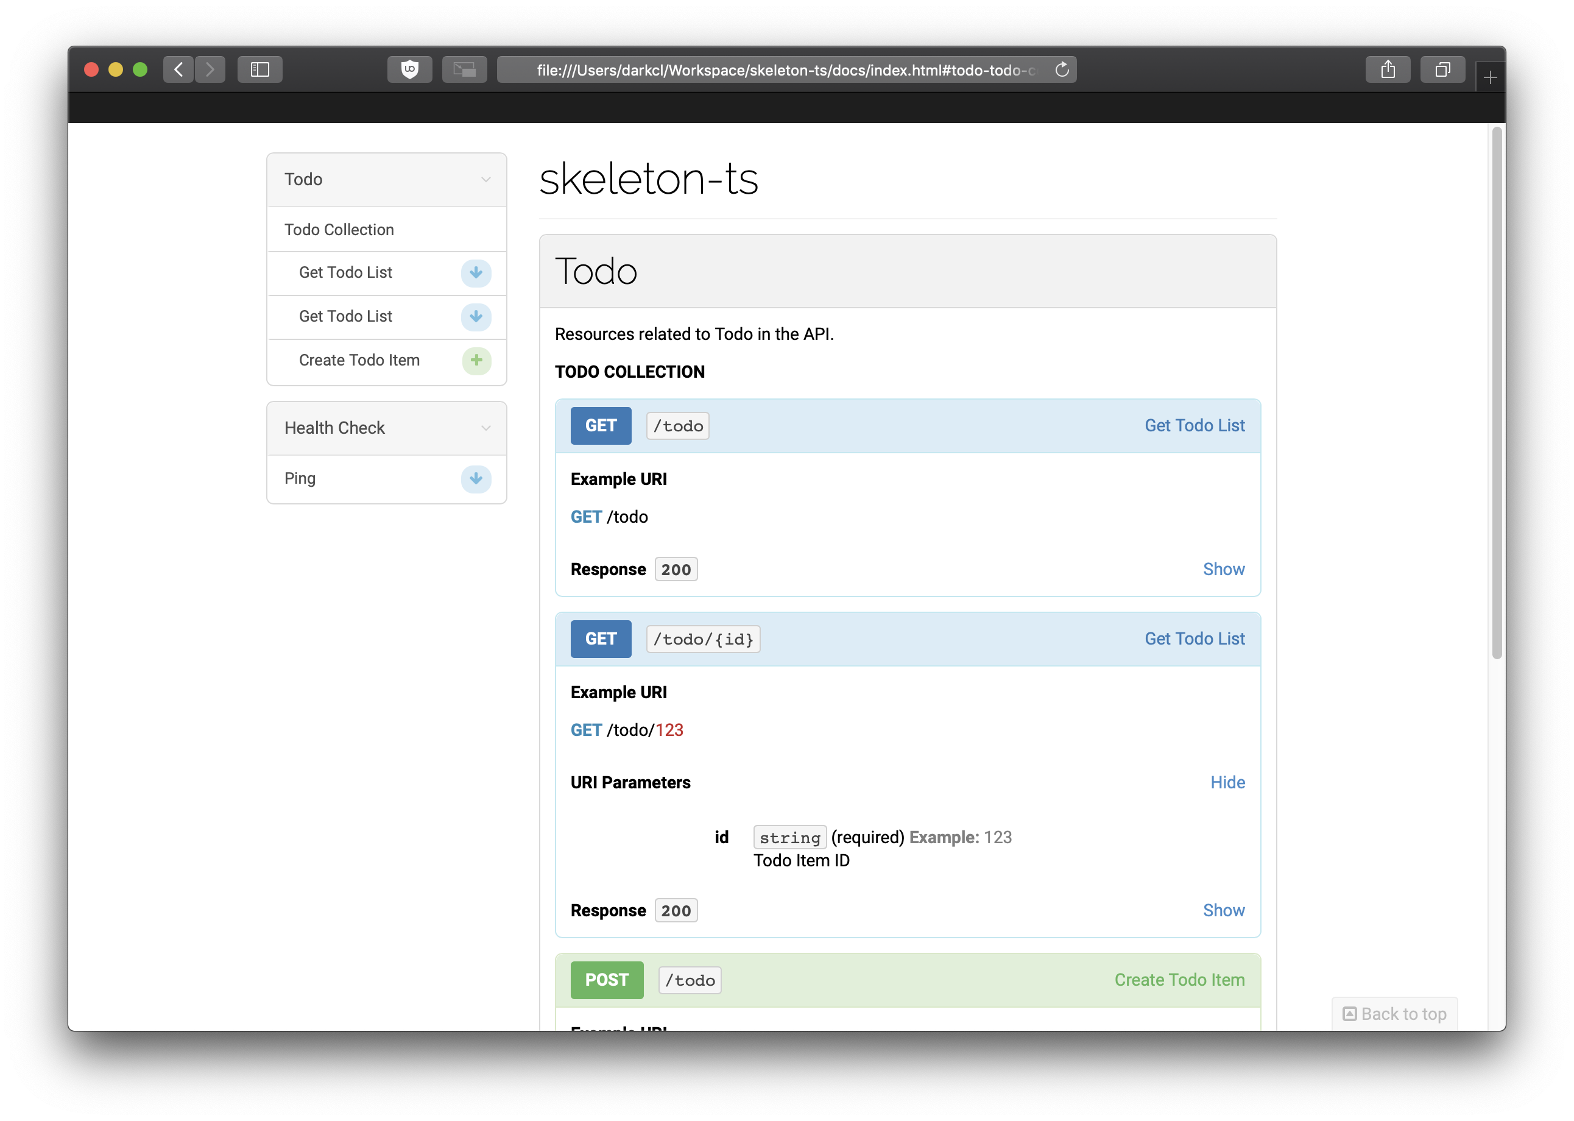Hide the URI Parameters section
This screenshot has width=1574, height=1121.
point(1227,782)
